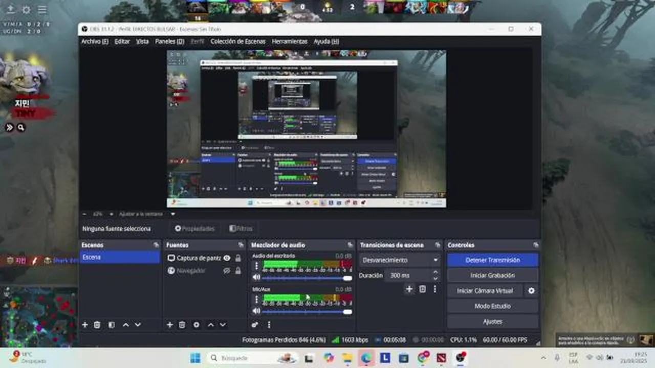Delete the selected scene with trash icon
Viewport: 655px width, 368px height.
click(97, 325)
